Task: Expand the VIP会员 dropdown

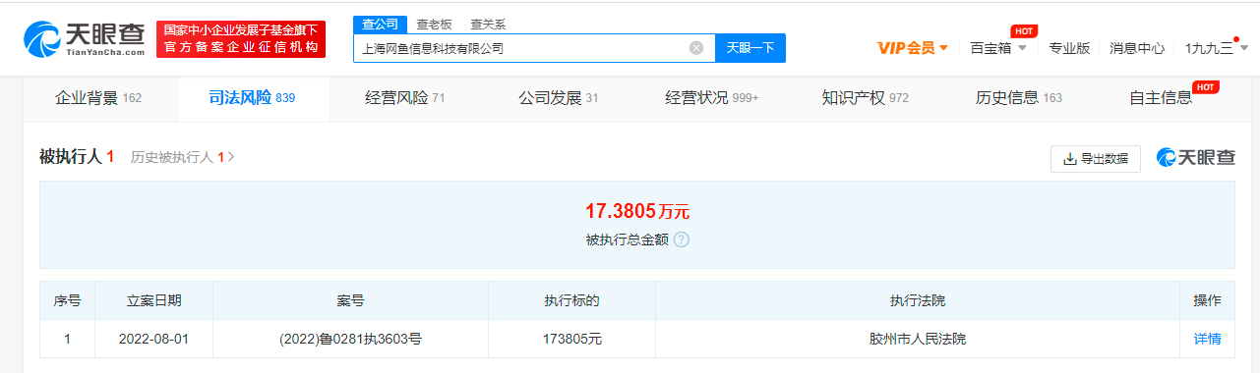Action: click(913, 48)
